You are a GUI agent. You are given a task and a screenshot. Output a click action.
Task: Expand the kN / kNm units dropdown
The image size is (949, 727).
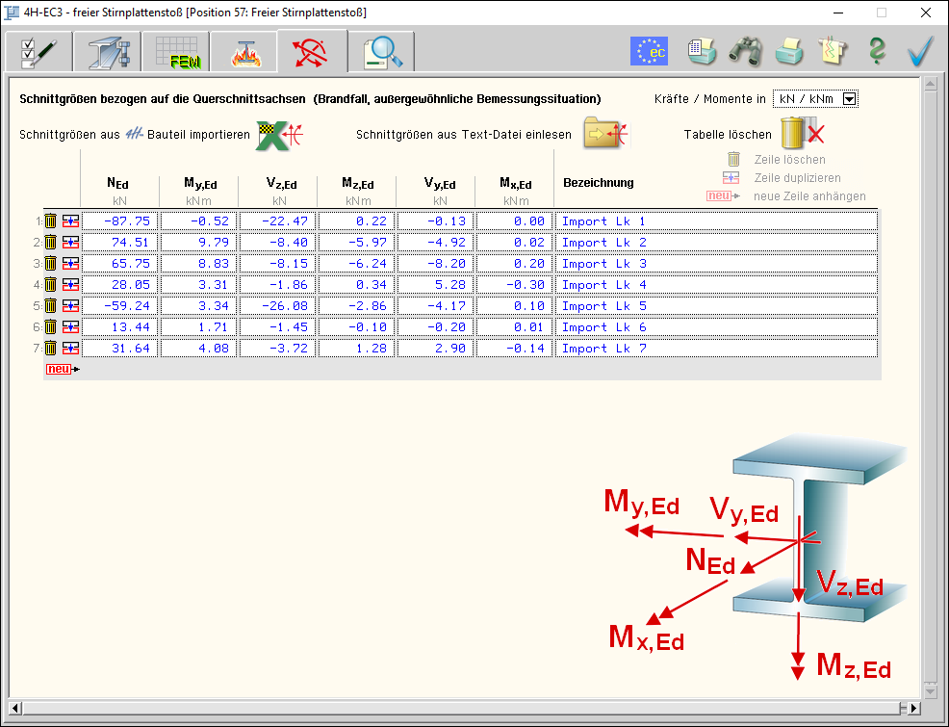848,98
